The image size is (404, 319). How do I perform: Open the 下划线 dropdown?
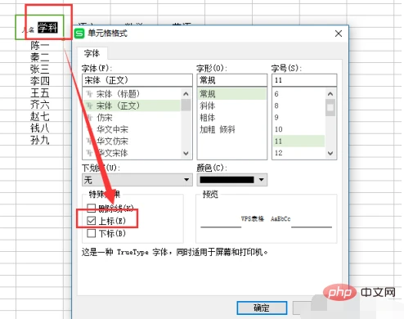click(137, 180)
